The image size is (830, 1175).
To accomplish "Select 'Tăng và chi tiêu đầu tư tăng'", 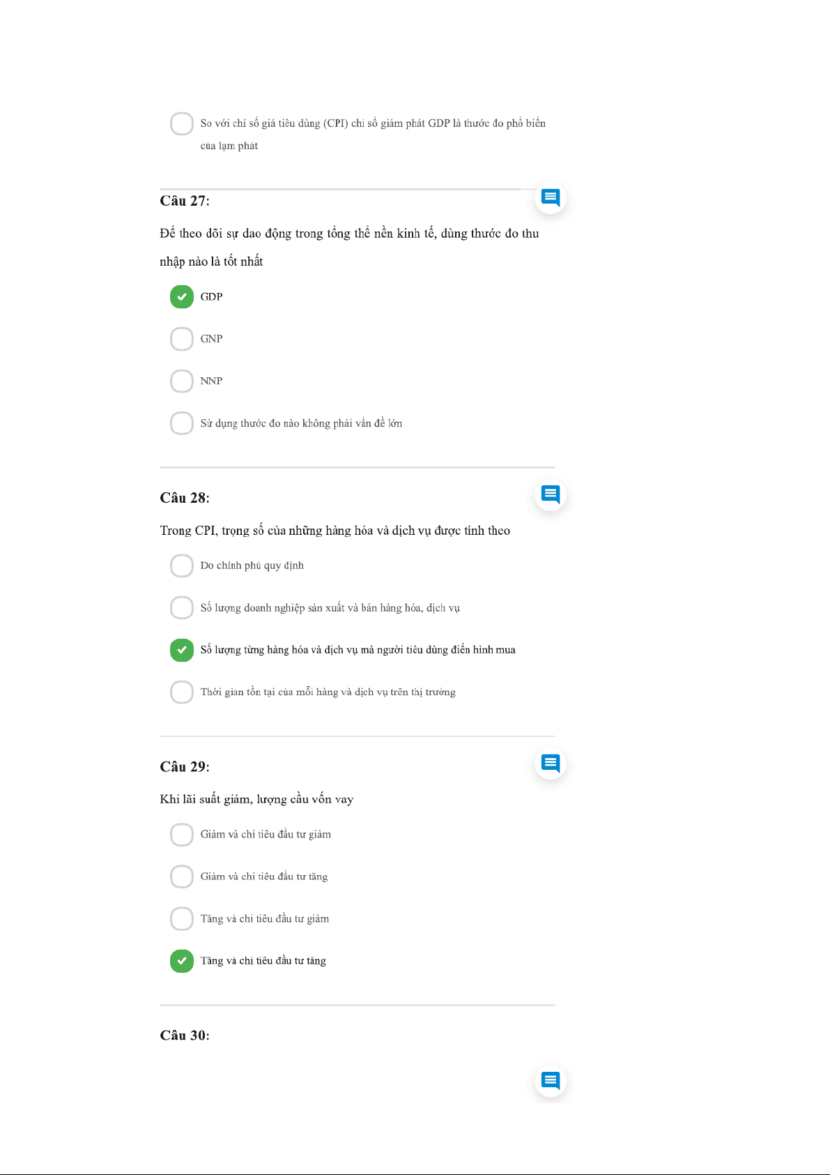I will (x=182, y=961).
